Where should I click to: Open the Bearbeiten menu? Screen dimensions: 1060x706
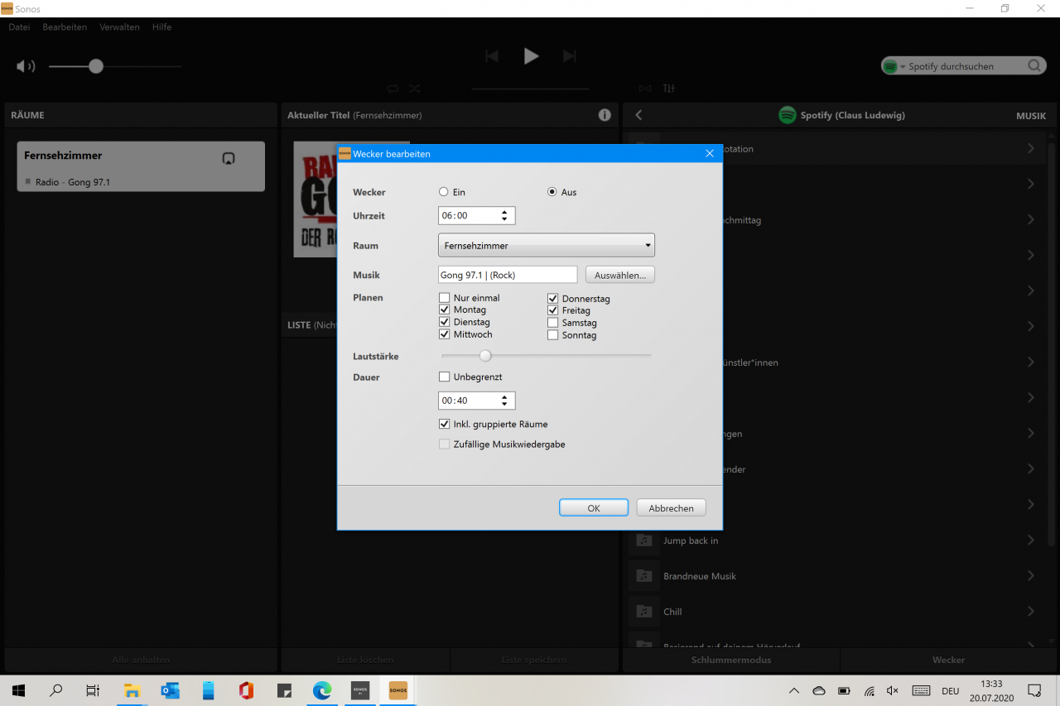[65, 27]
